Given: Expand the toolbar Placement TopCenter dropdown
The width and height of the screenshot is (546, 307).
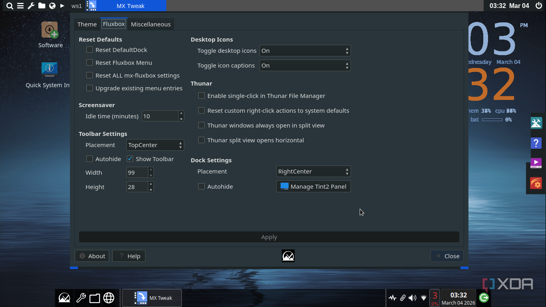Looking at the screenshot, I should click(155, 145).
